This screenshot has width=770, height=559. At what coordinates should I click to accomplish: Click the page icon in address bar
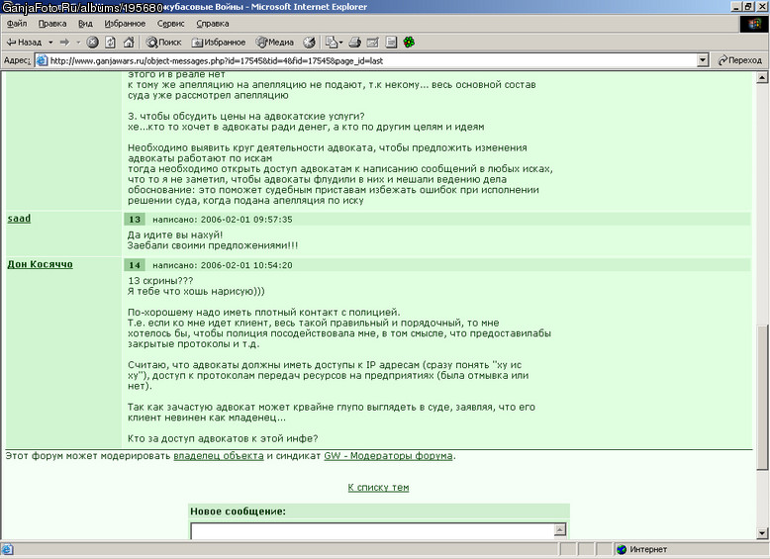43,61
